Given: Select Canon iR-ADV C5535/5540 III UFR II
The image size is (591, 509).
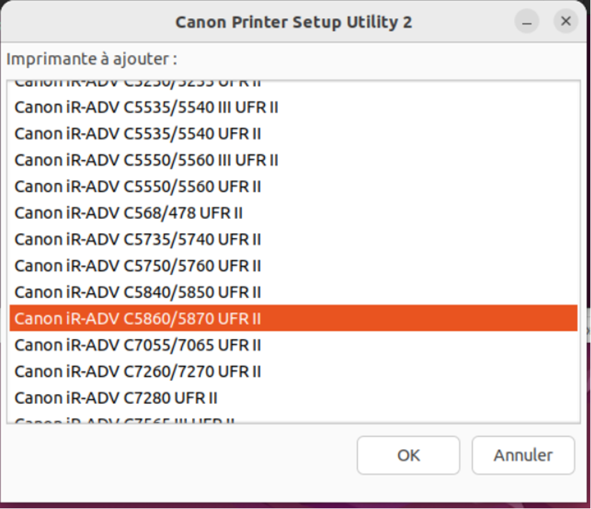Looking at the screenshot, I should click(x=146, y=108).
